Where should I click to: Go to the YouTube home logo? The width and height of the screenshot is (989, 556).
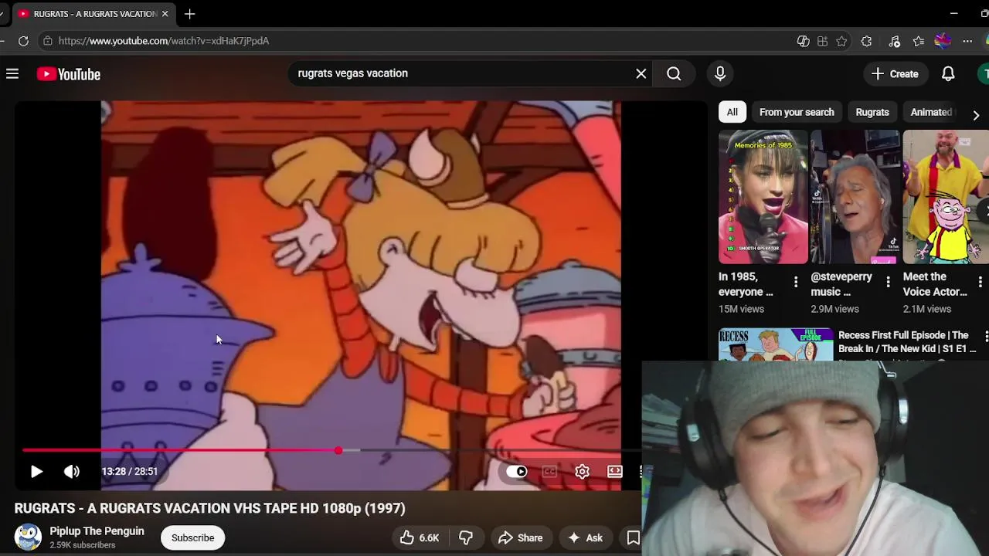(69, 74)
